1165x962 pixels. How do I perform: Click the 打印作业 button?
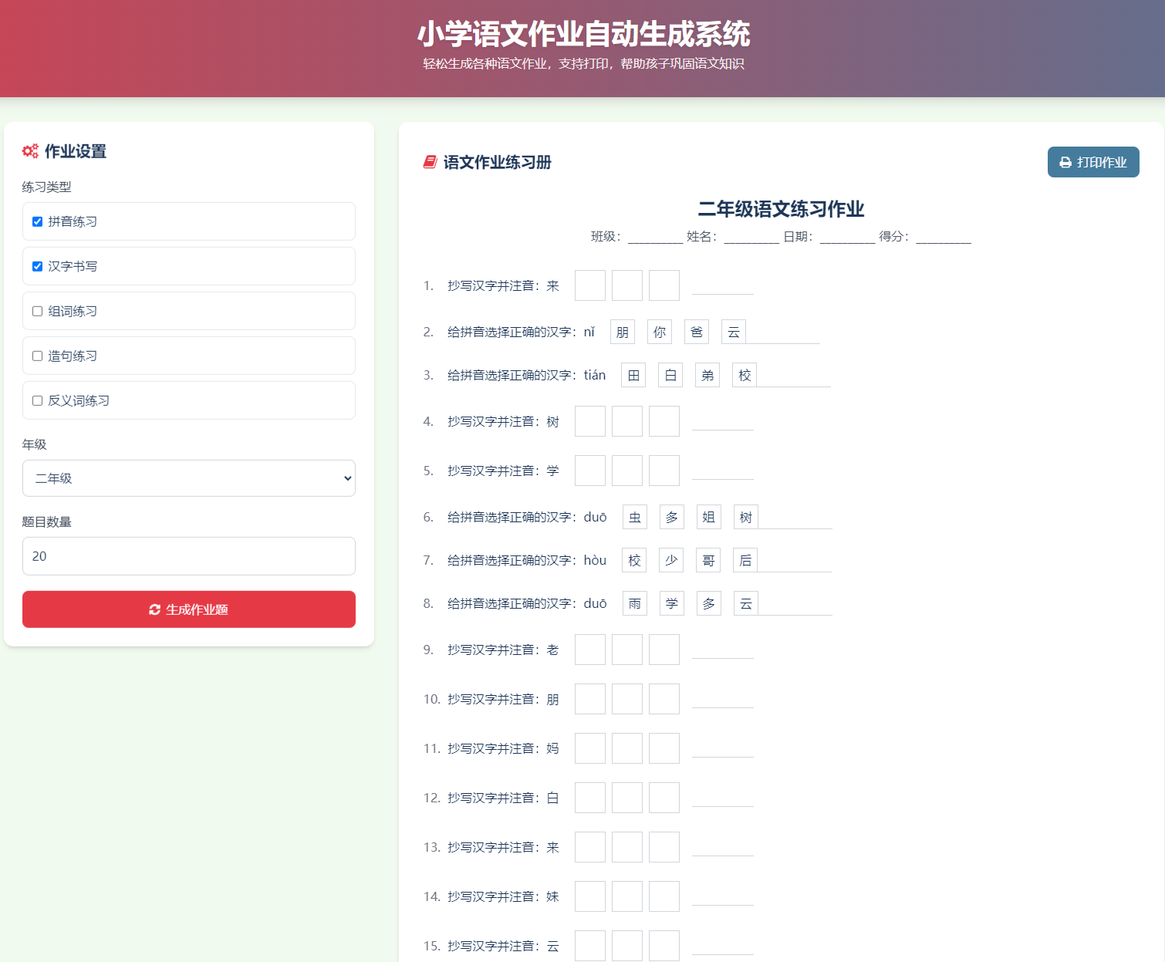1093,162
